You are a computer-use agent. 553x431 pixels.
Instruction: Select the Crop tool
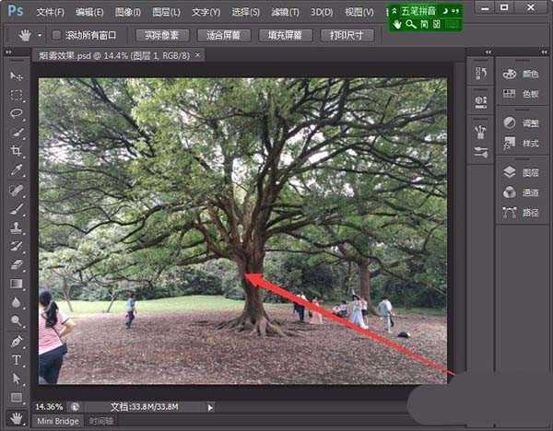[17, 151]
